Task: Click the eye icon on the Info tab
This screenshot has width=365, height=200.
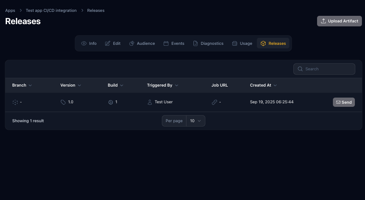Action: click(x=84, y=44)
